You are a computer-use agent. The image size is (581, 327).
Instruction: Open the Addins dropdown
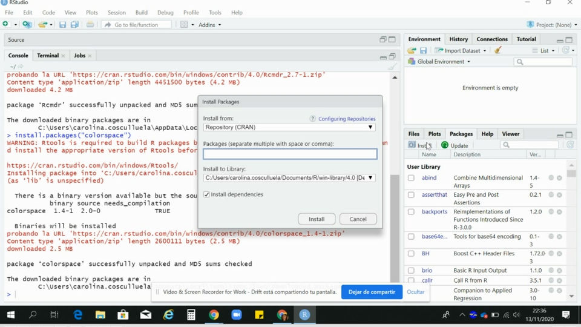tap(210, 25)
